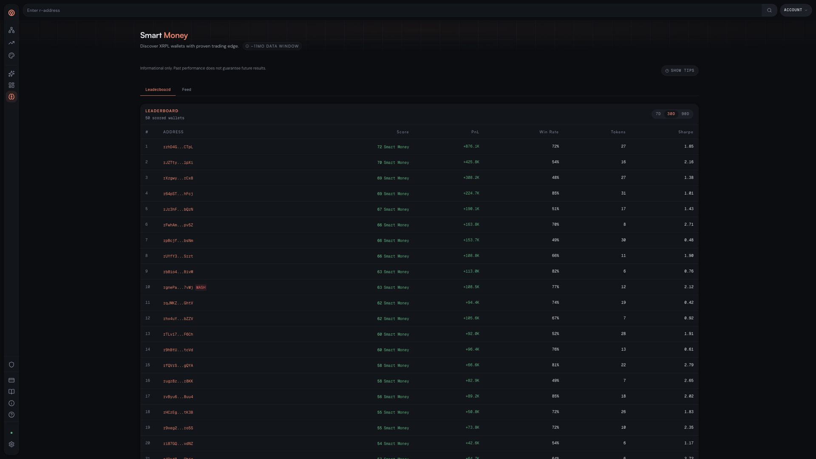Click the '70 Smart Money' score
Viewport: 816px width, 459px height.
tap(393, 163)
